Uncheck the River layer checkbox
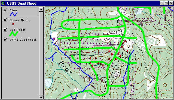Screen dimensions: 174x100 (5, 10)
